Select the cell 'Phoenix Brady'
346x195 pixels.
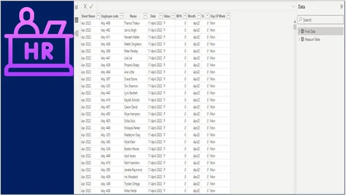(136, 65)
